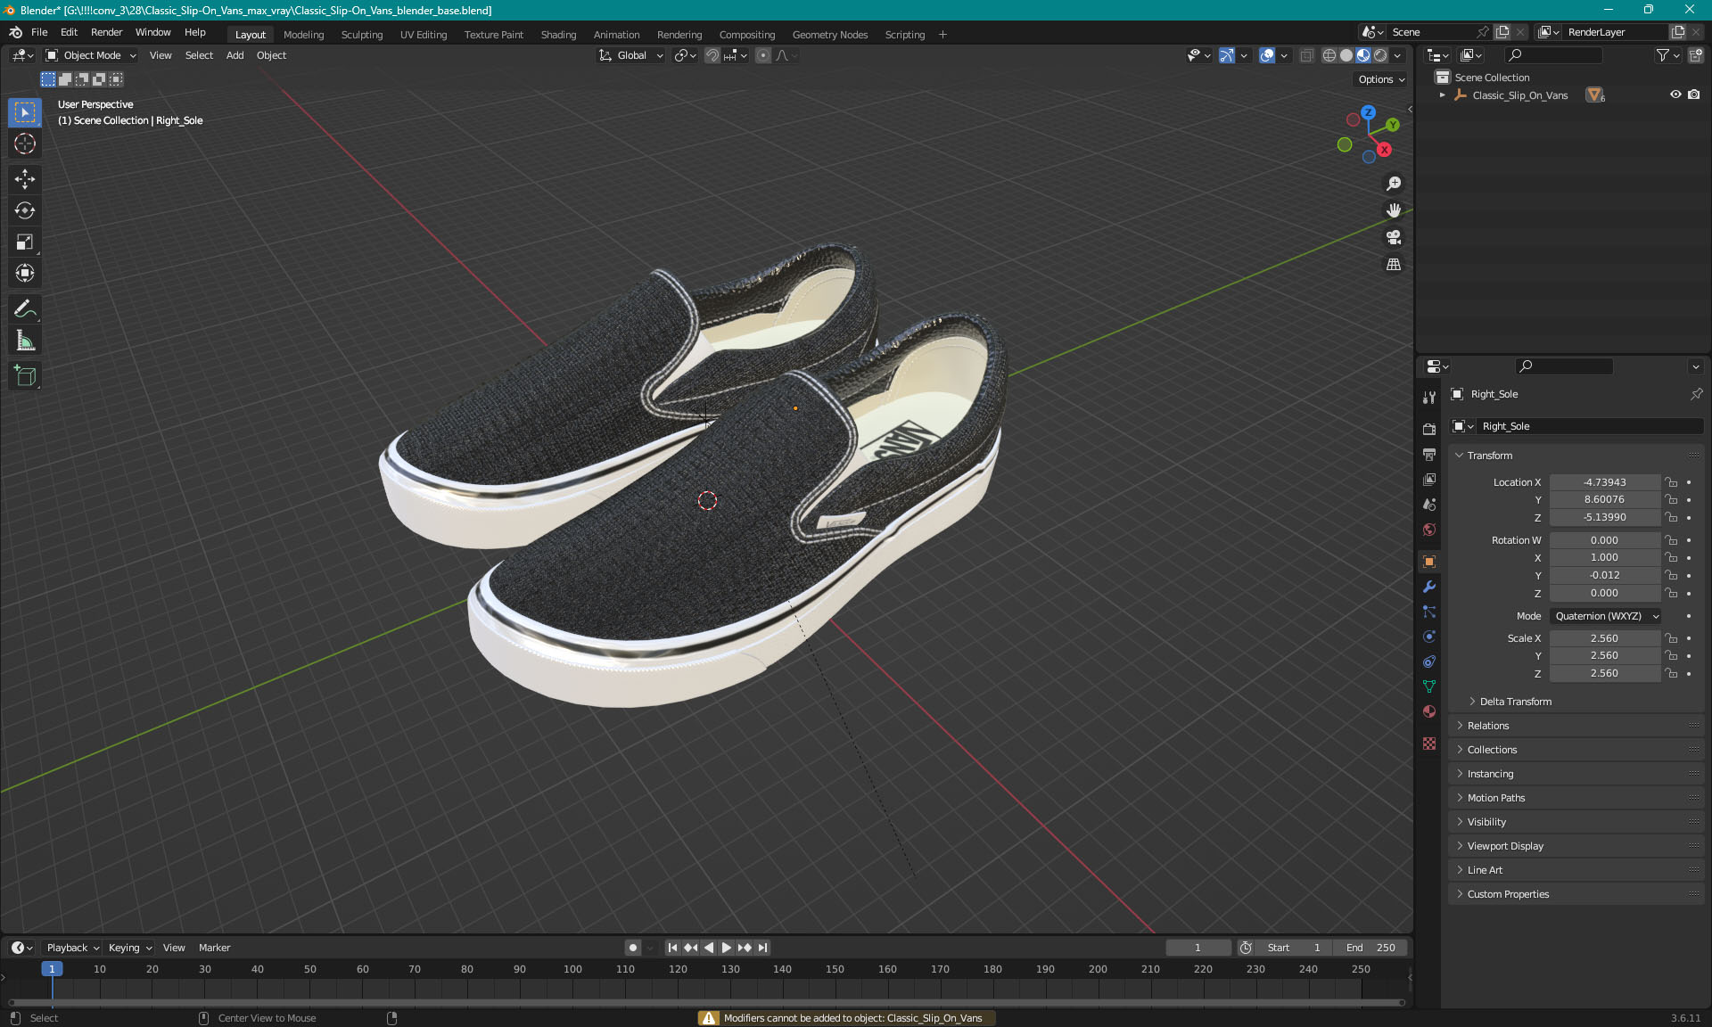Open the viewport Options dropdown
This screenshot has height=1027, width=1712.
(1381, 79)
